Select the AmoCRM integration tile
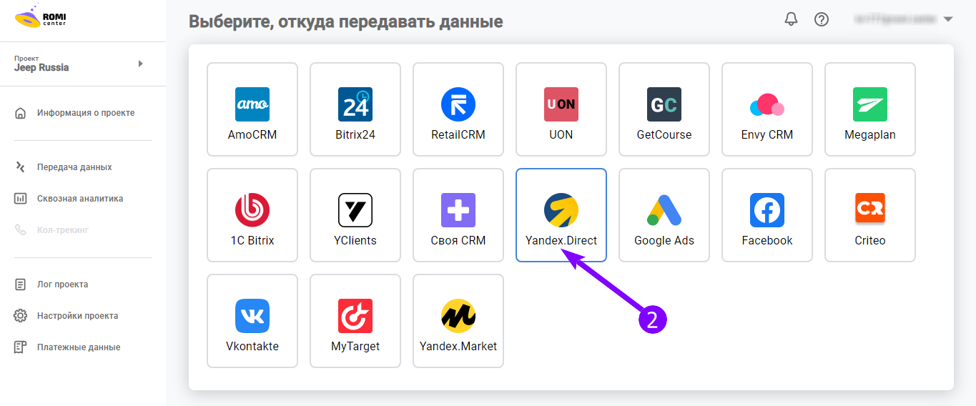The height and width of the screenshot is (406, 976). tap(252, 109)
